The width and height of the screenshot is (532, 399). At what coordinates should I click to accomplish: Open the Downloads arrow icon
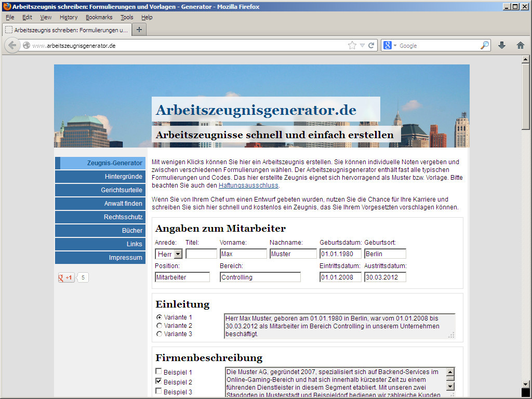[x=502, y=45]
